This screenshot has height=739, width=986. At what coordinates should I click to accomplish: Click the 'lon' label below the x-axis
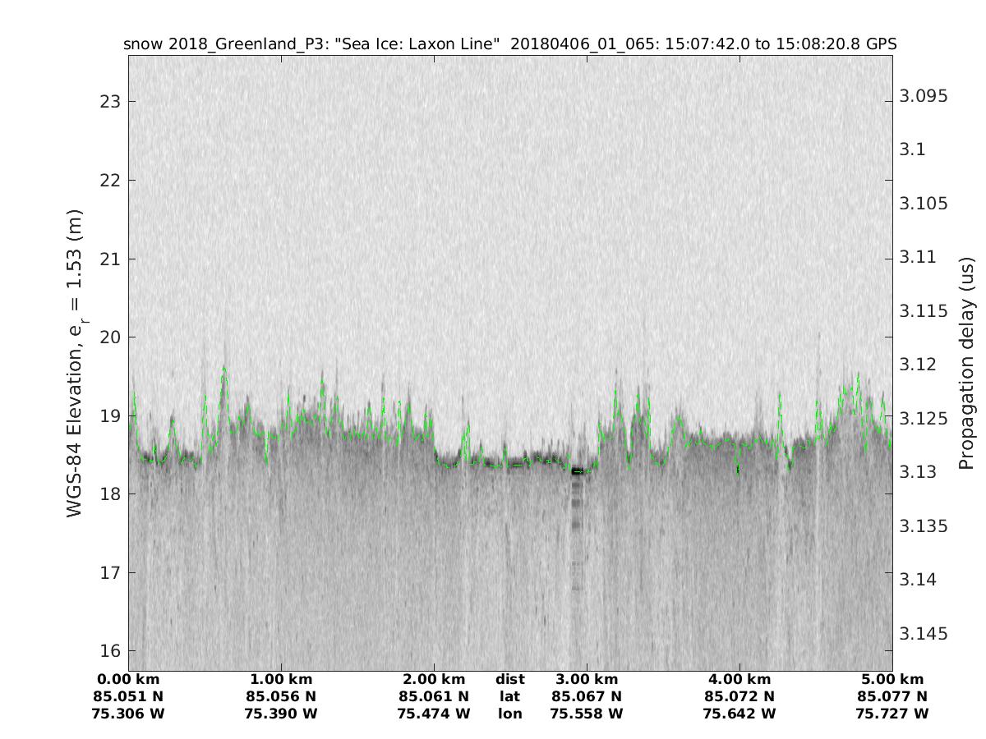tap(509, 714)
